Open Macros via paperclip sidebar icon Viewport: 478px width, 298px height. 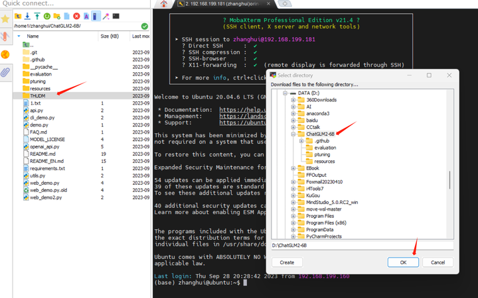pos(5,72)
